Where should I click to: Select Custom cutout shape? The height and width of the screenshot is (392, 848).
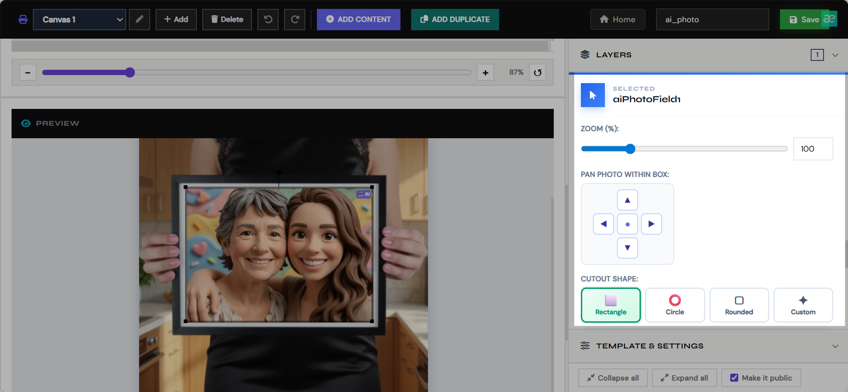click(803, 305)
